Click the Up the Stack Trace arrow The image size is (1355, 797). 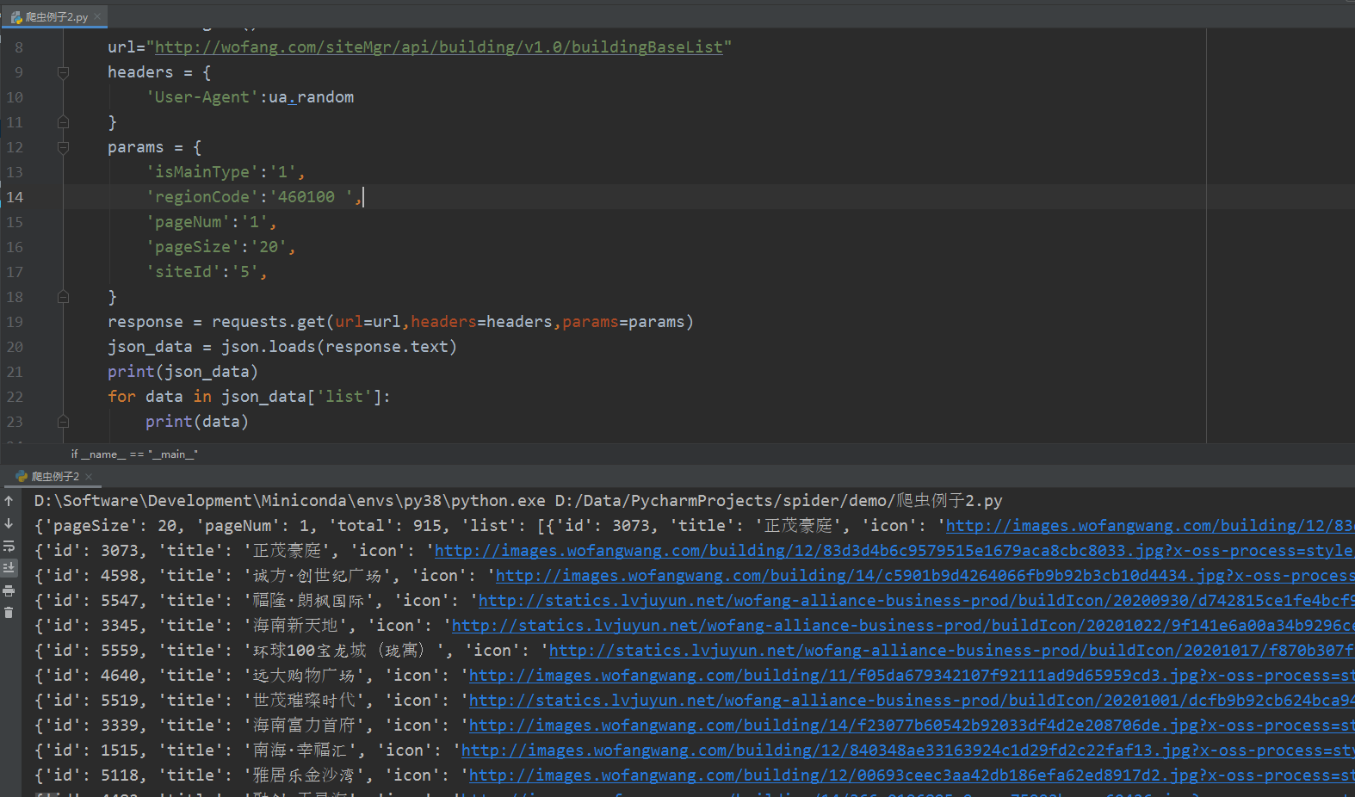pyautogui.click(x=9, y=501)
